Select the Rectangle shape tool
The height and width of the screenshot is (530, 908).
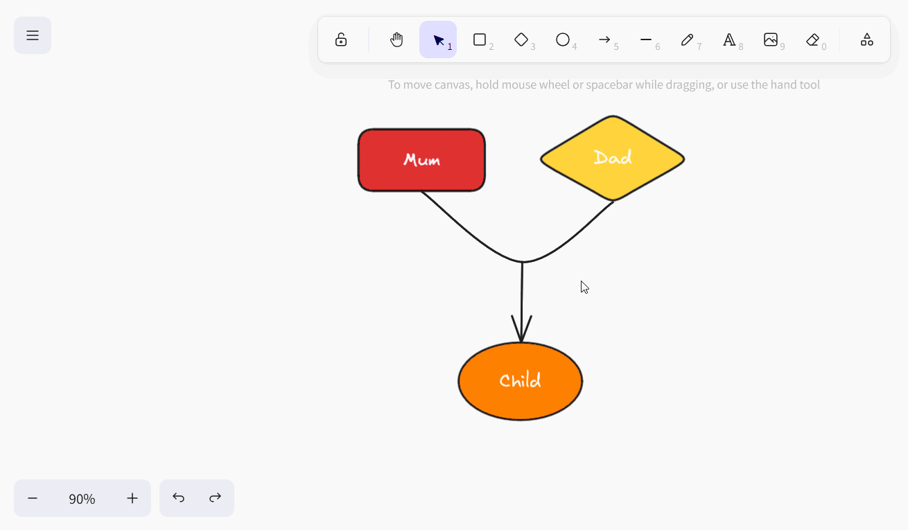pyautogui.click(x=480, y=39)
